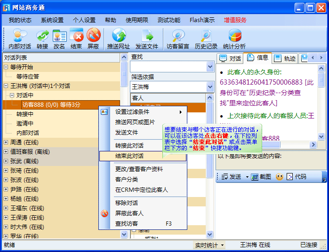Screen dimensions: 329x252
Task: Open the 系统设置 menu
Action: point(52,20)
